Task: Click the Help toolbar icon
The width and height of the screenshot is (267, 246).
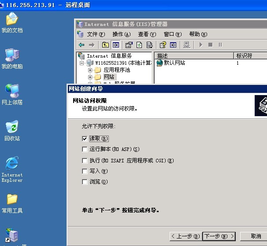Action: click(x=163, y=45)
